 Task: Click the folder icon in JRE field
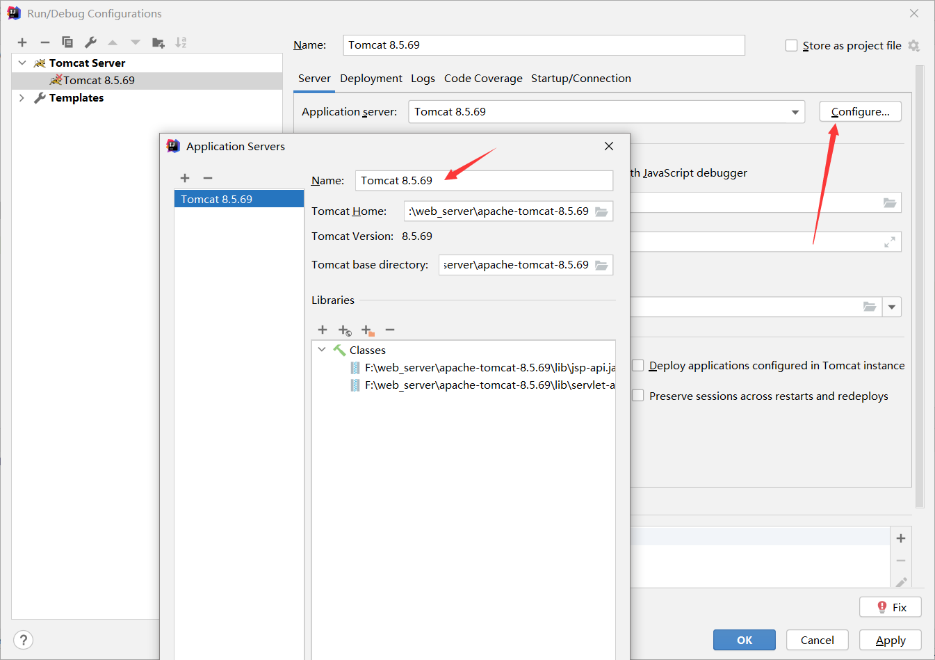[870, 307]
